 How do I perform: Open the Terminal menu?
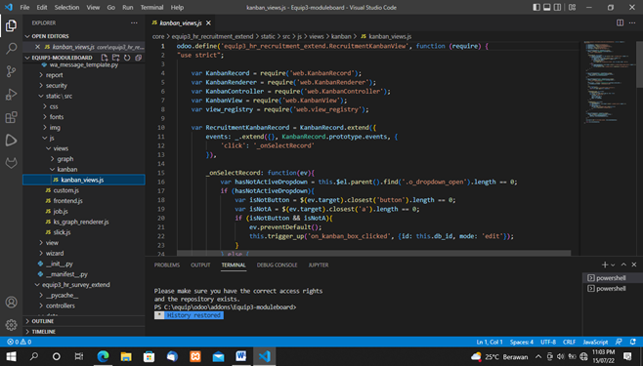coord(151,8)
